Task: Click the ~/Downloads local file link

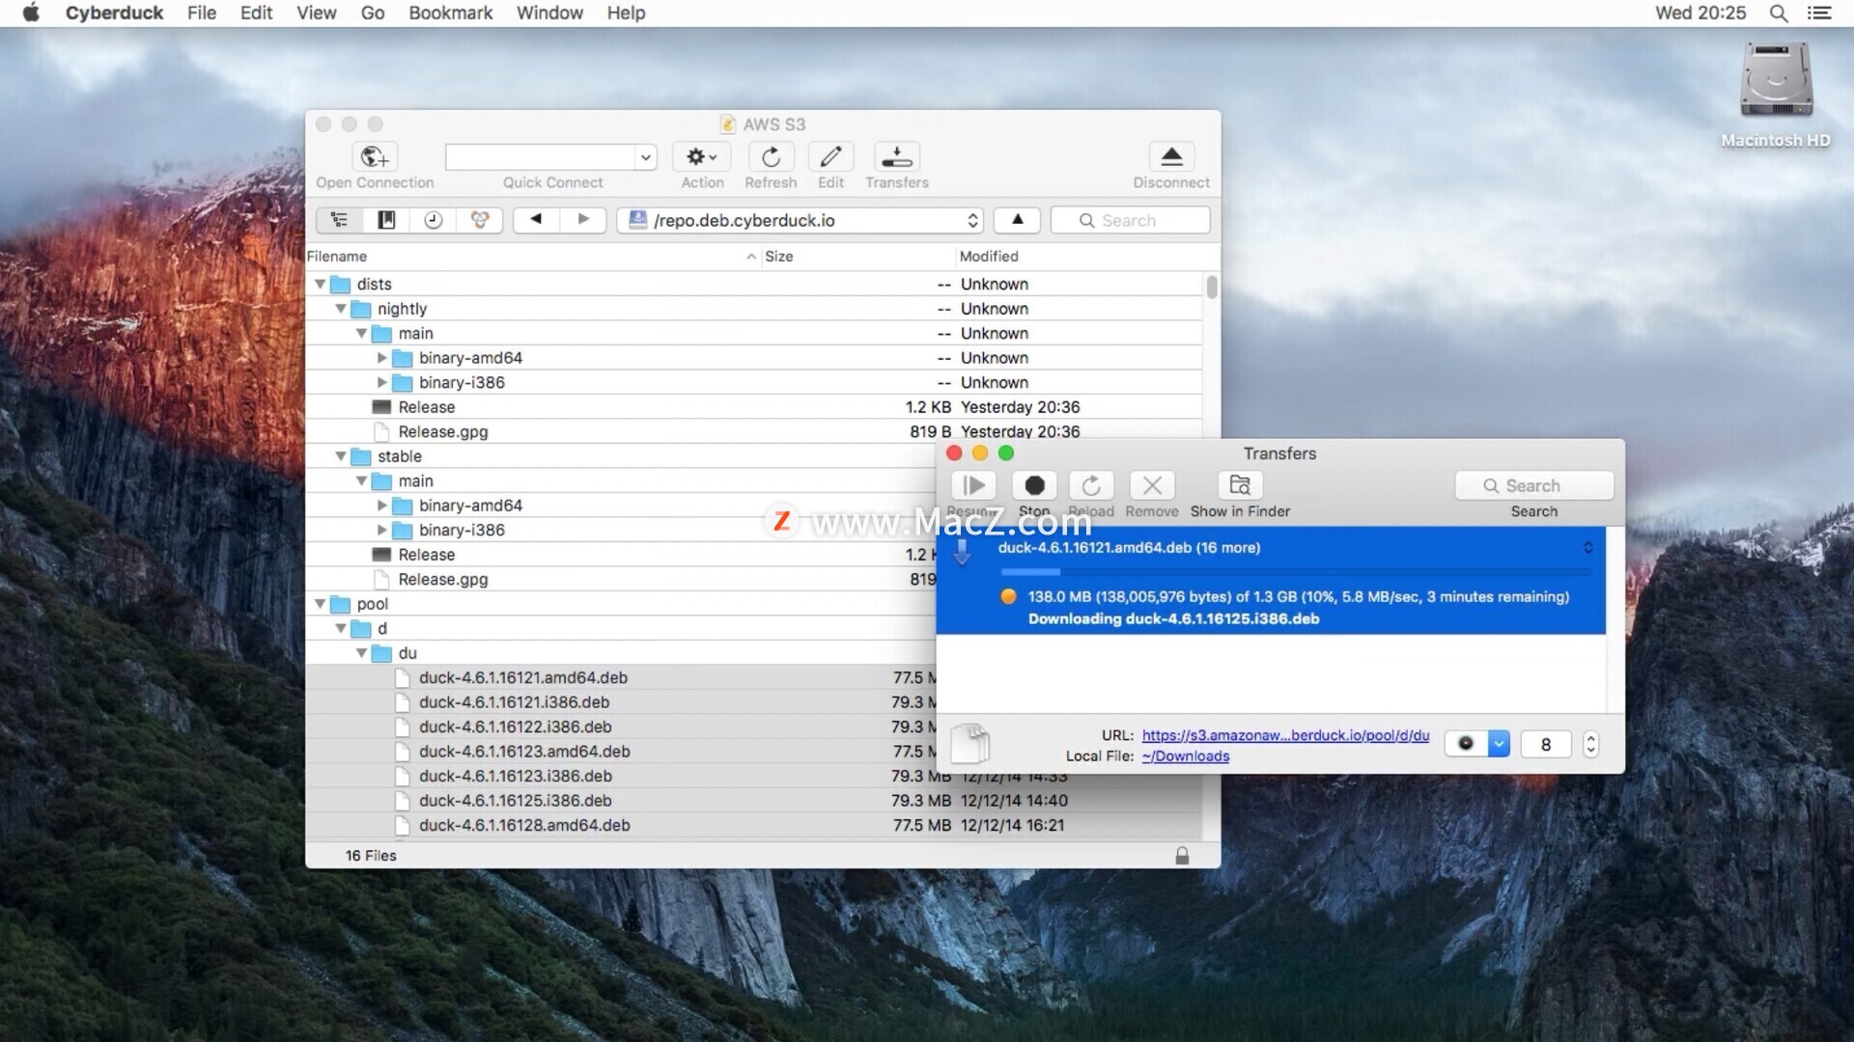Action: 1185,756
